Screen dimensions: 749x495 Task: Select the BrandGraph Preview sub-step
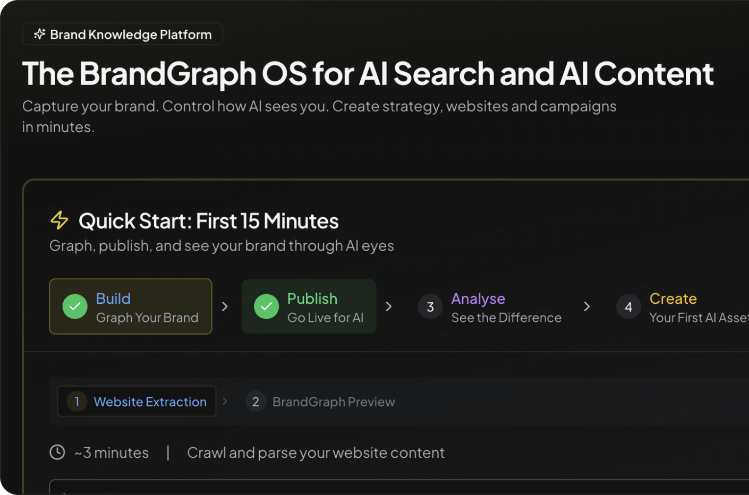coord(320,402)
